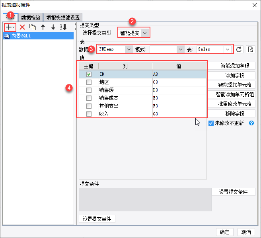The height and width of the screenshot is (238, 261).
Task: Click the 销售额 column name cell
Action: point(125,90)
